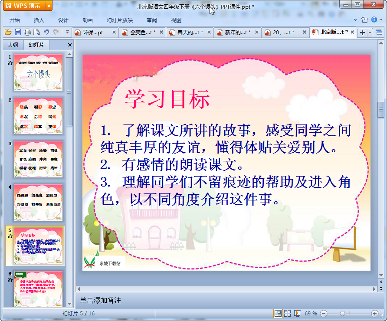Switch to the 大纲 pane tab

(13, 45)
